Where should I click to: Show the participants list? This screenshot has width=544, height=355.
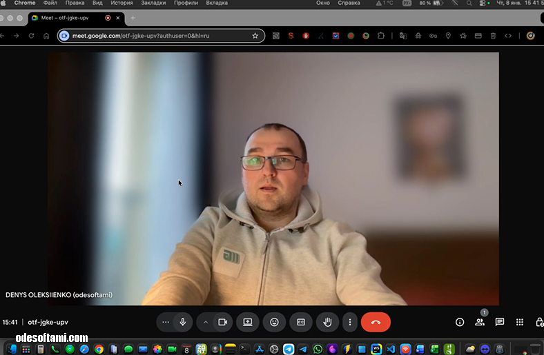click(480, 322)
